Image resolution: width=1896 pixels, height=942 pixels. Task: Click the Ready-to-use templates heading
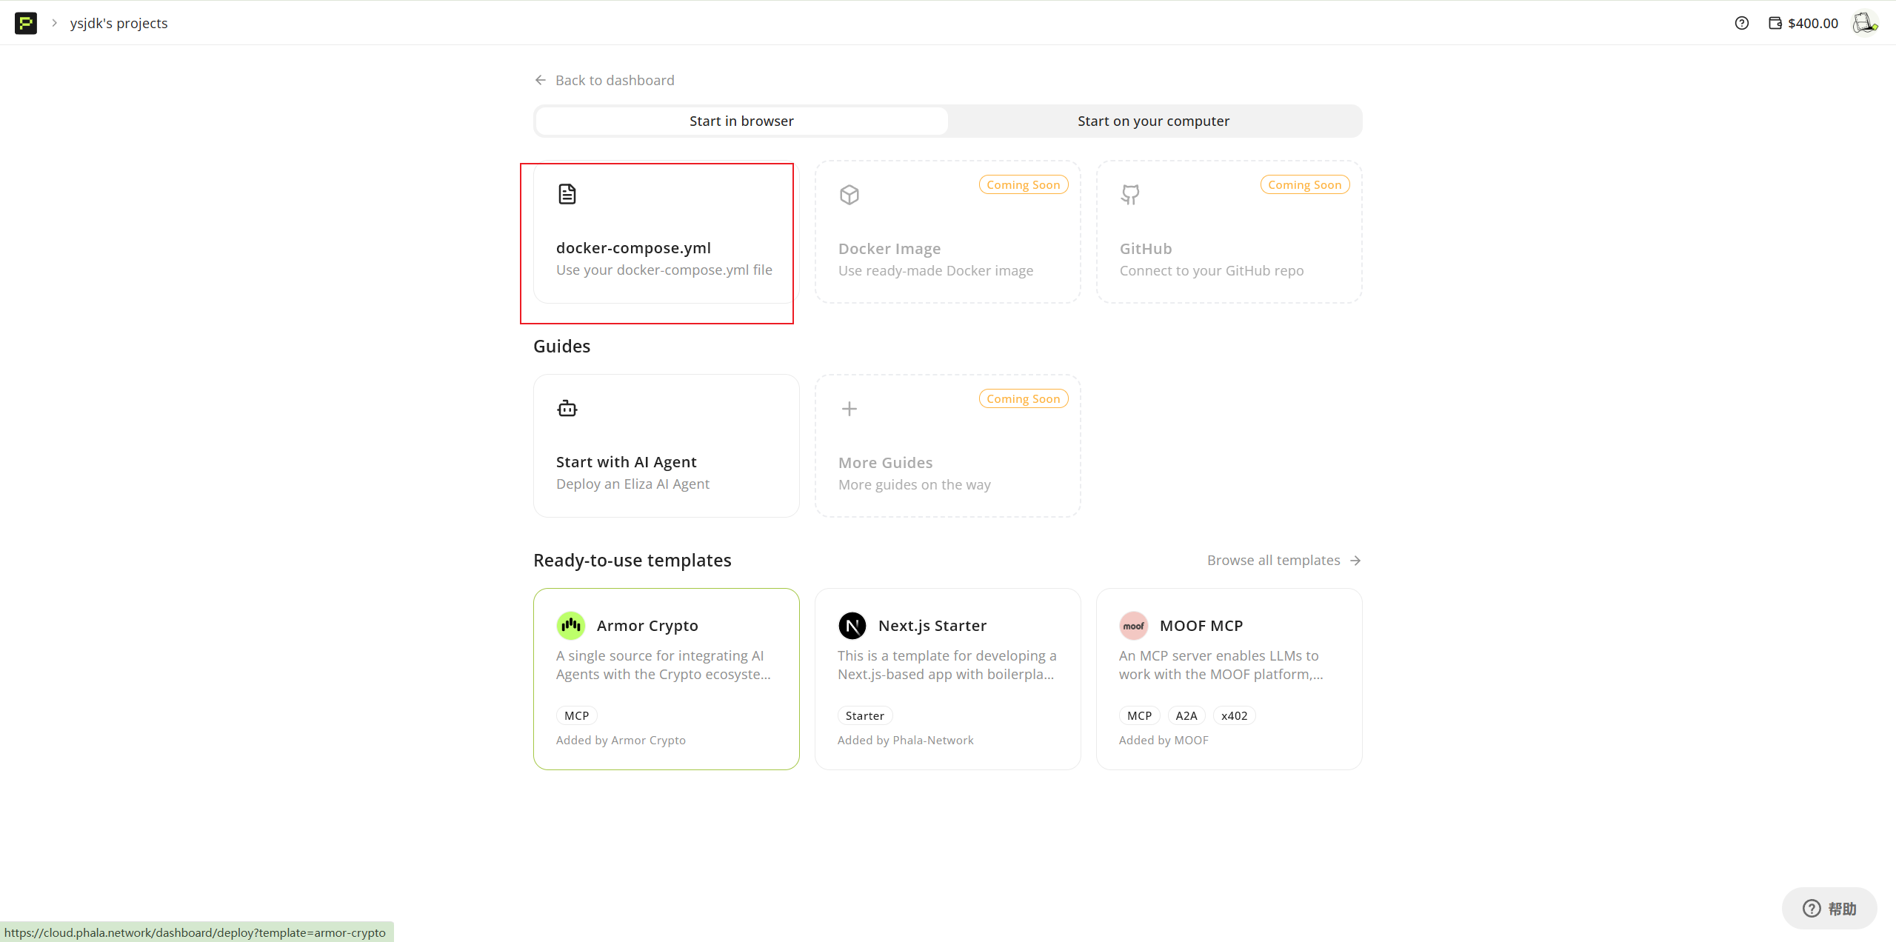click(x=632, y=560)
